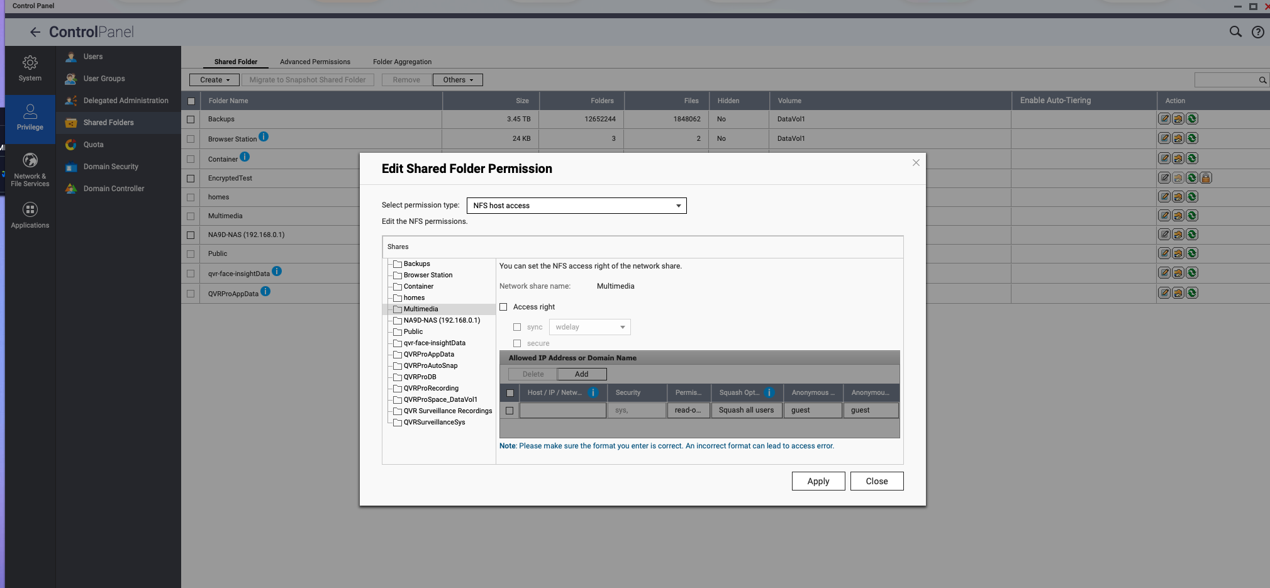The width and height of the screenshot is (1270, 588).
Task: Open the Select permission type dropdown
Action: [576, 206]
